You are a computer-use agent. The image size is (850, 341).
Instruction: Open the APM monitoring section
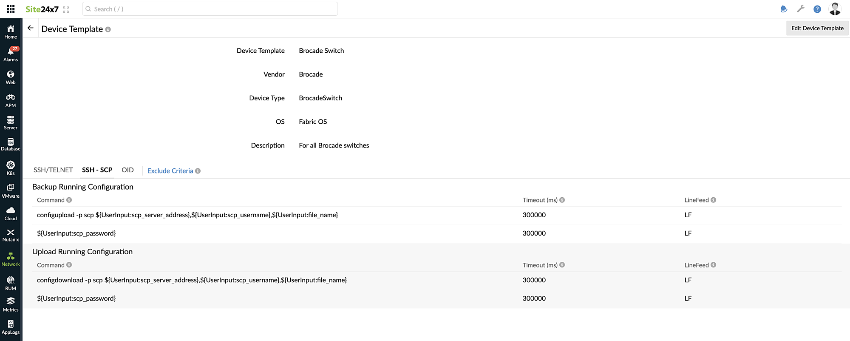click(x=11, y=100)
